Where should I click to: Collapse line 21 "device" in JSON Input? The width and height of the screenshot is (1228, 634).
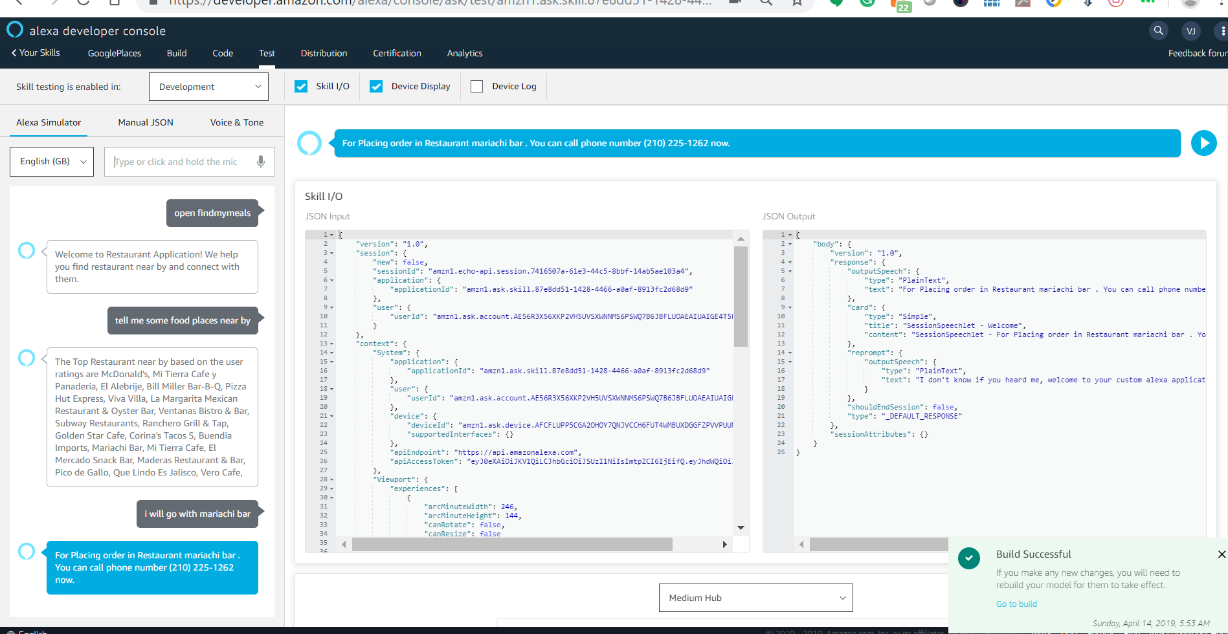(x=332, y=416)
